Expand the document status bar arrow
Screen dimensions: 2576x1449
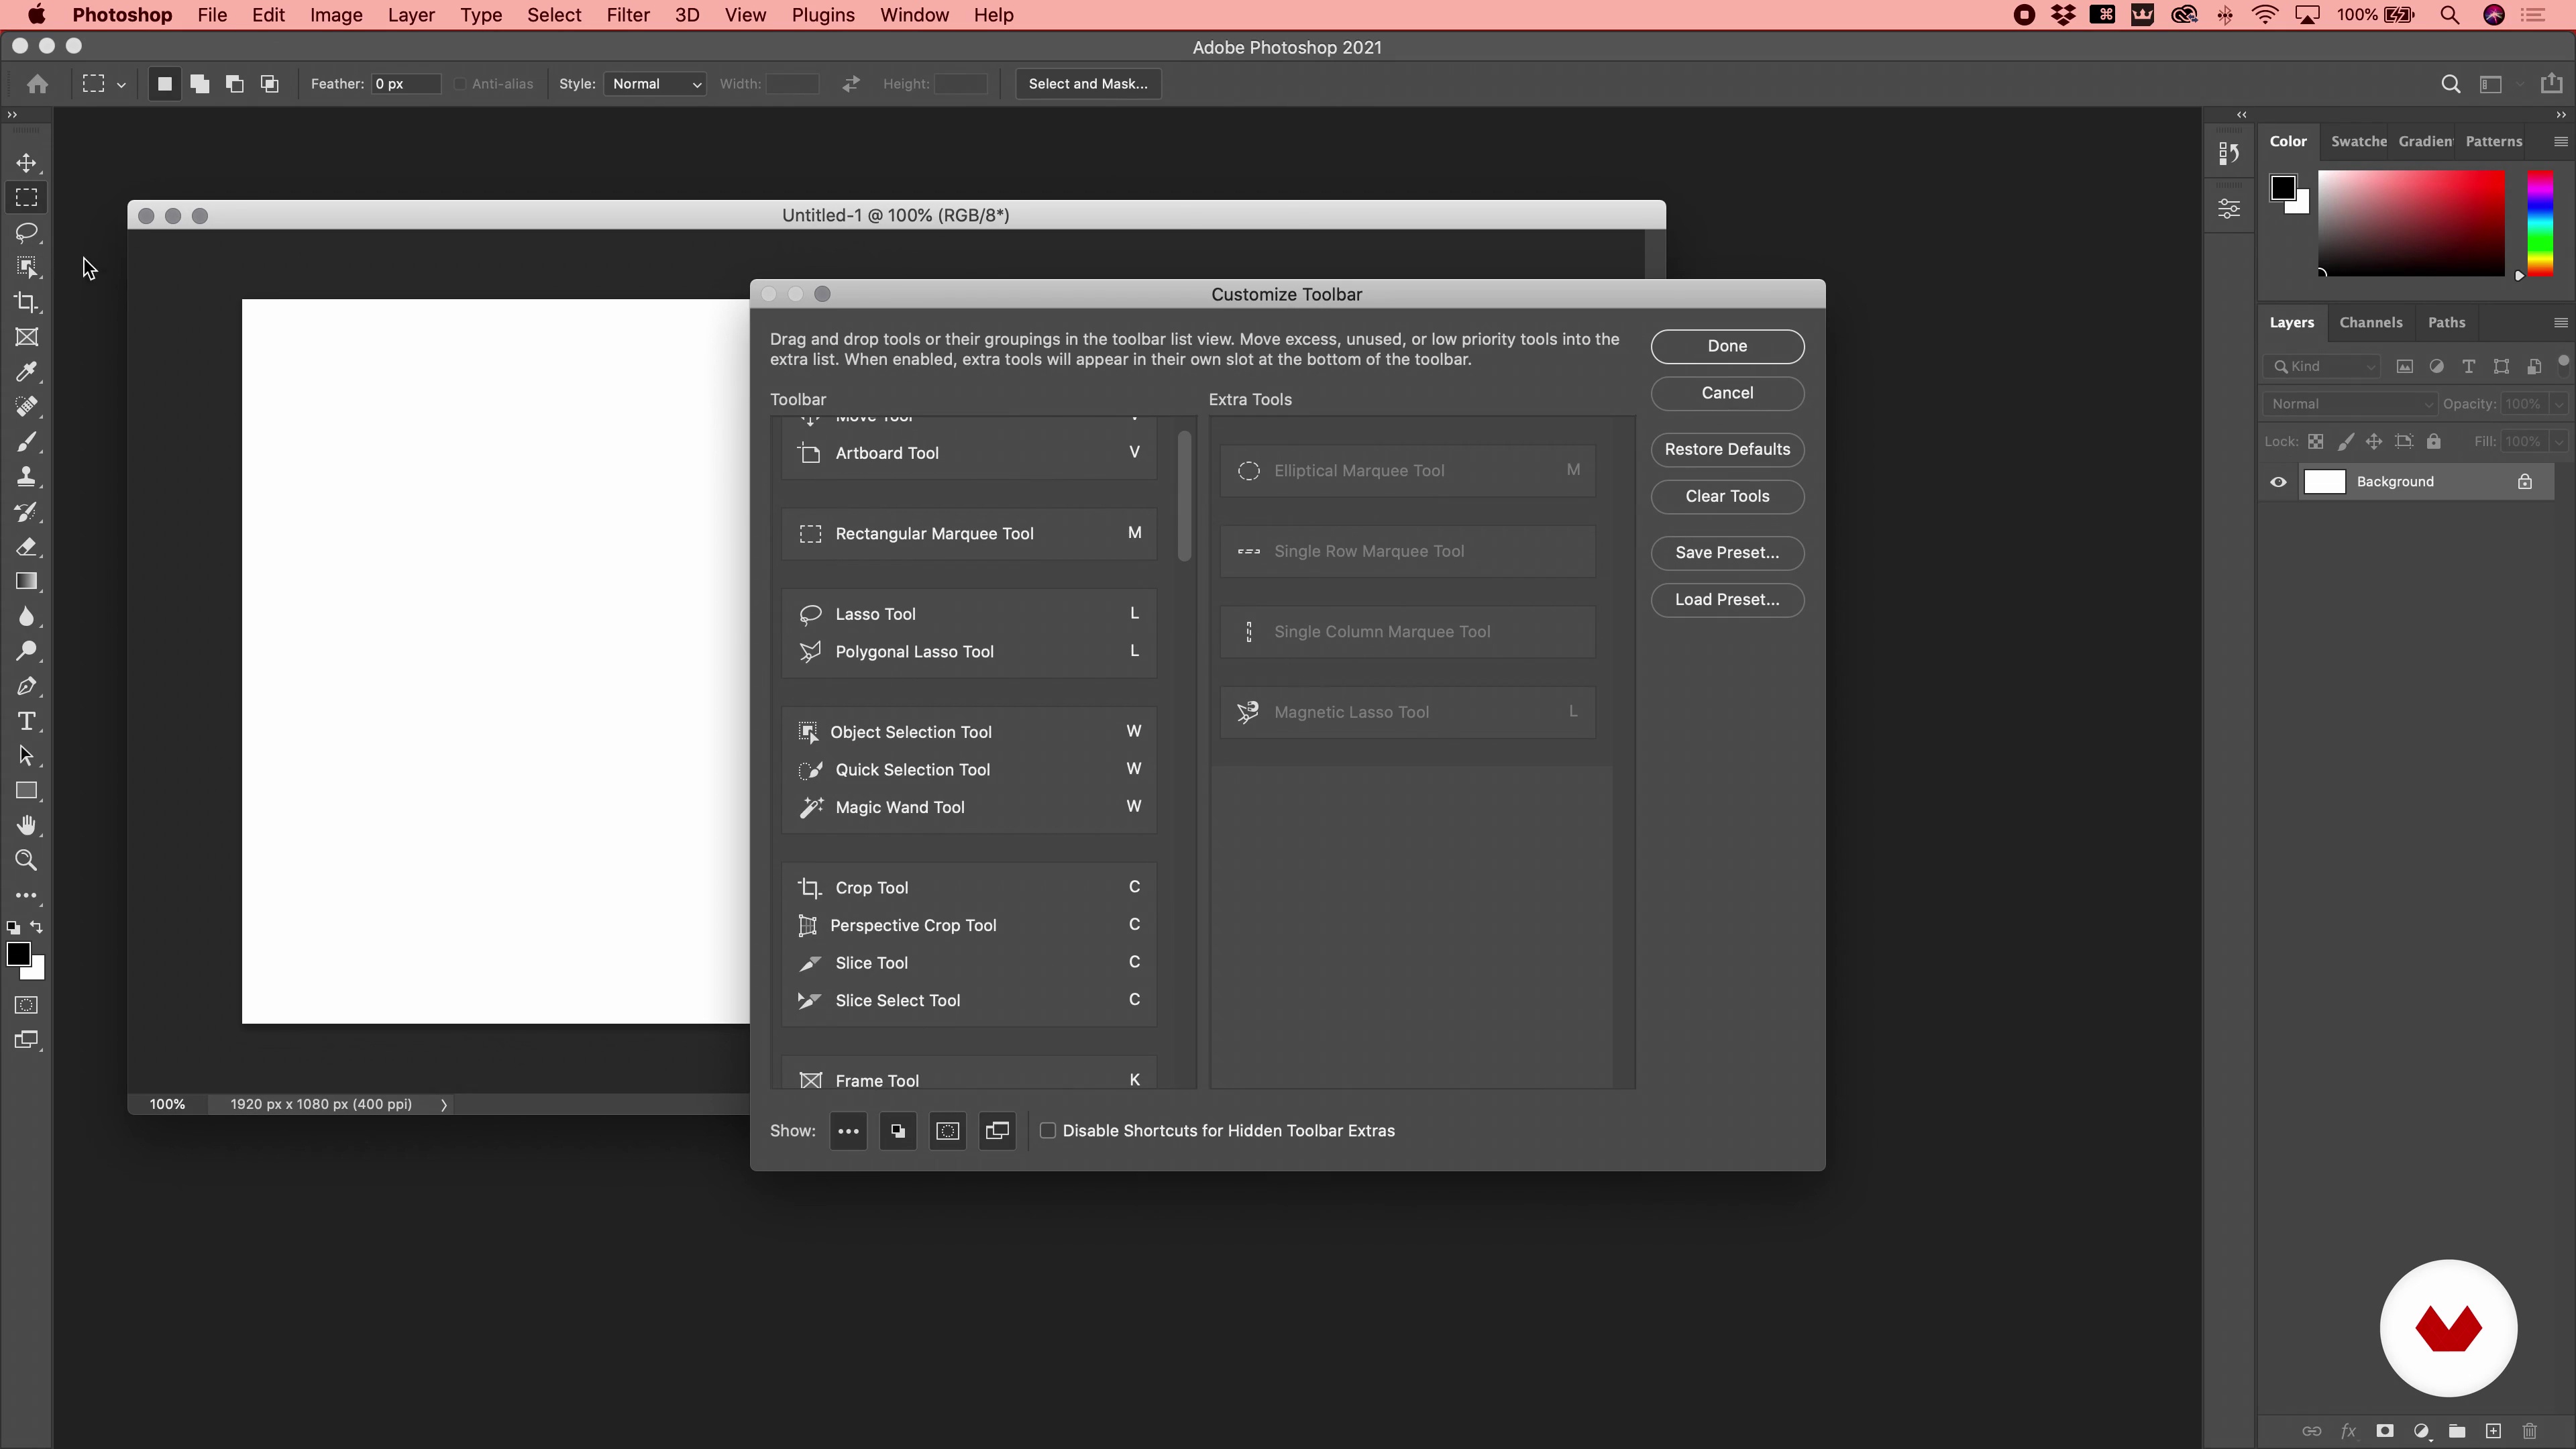[443, 1104]
